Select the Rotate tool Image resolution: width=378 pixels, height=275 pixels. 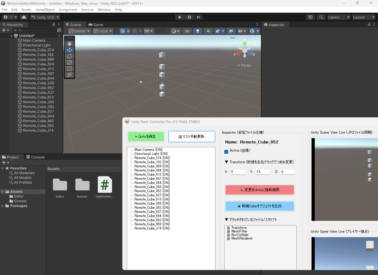pyautogui.click(x=69, y=56)
